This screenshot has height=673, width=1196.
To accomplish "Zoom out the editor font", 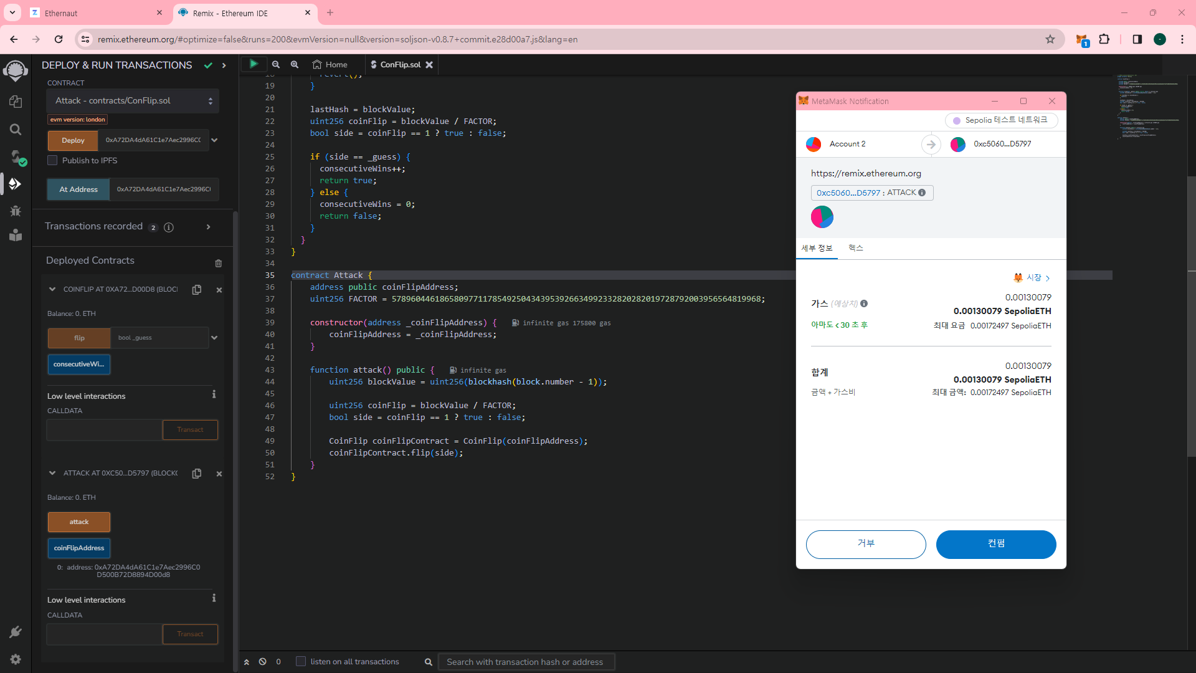I will [x=276, y=64].
